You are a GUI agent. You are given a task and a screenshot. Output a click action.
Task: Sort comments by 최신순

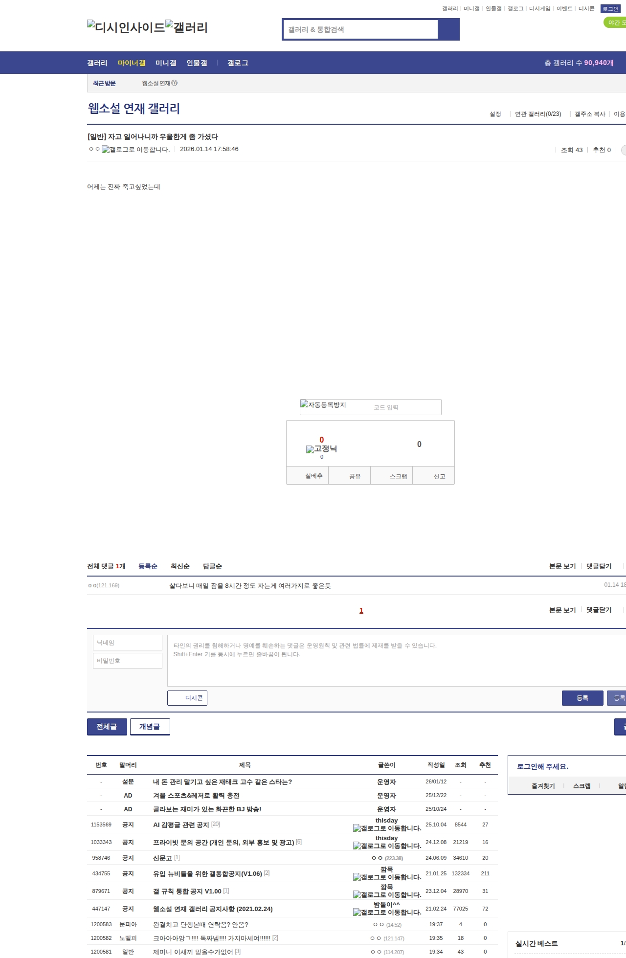tap(180, 566)
